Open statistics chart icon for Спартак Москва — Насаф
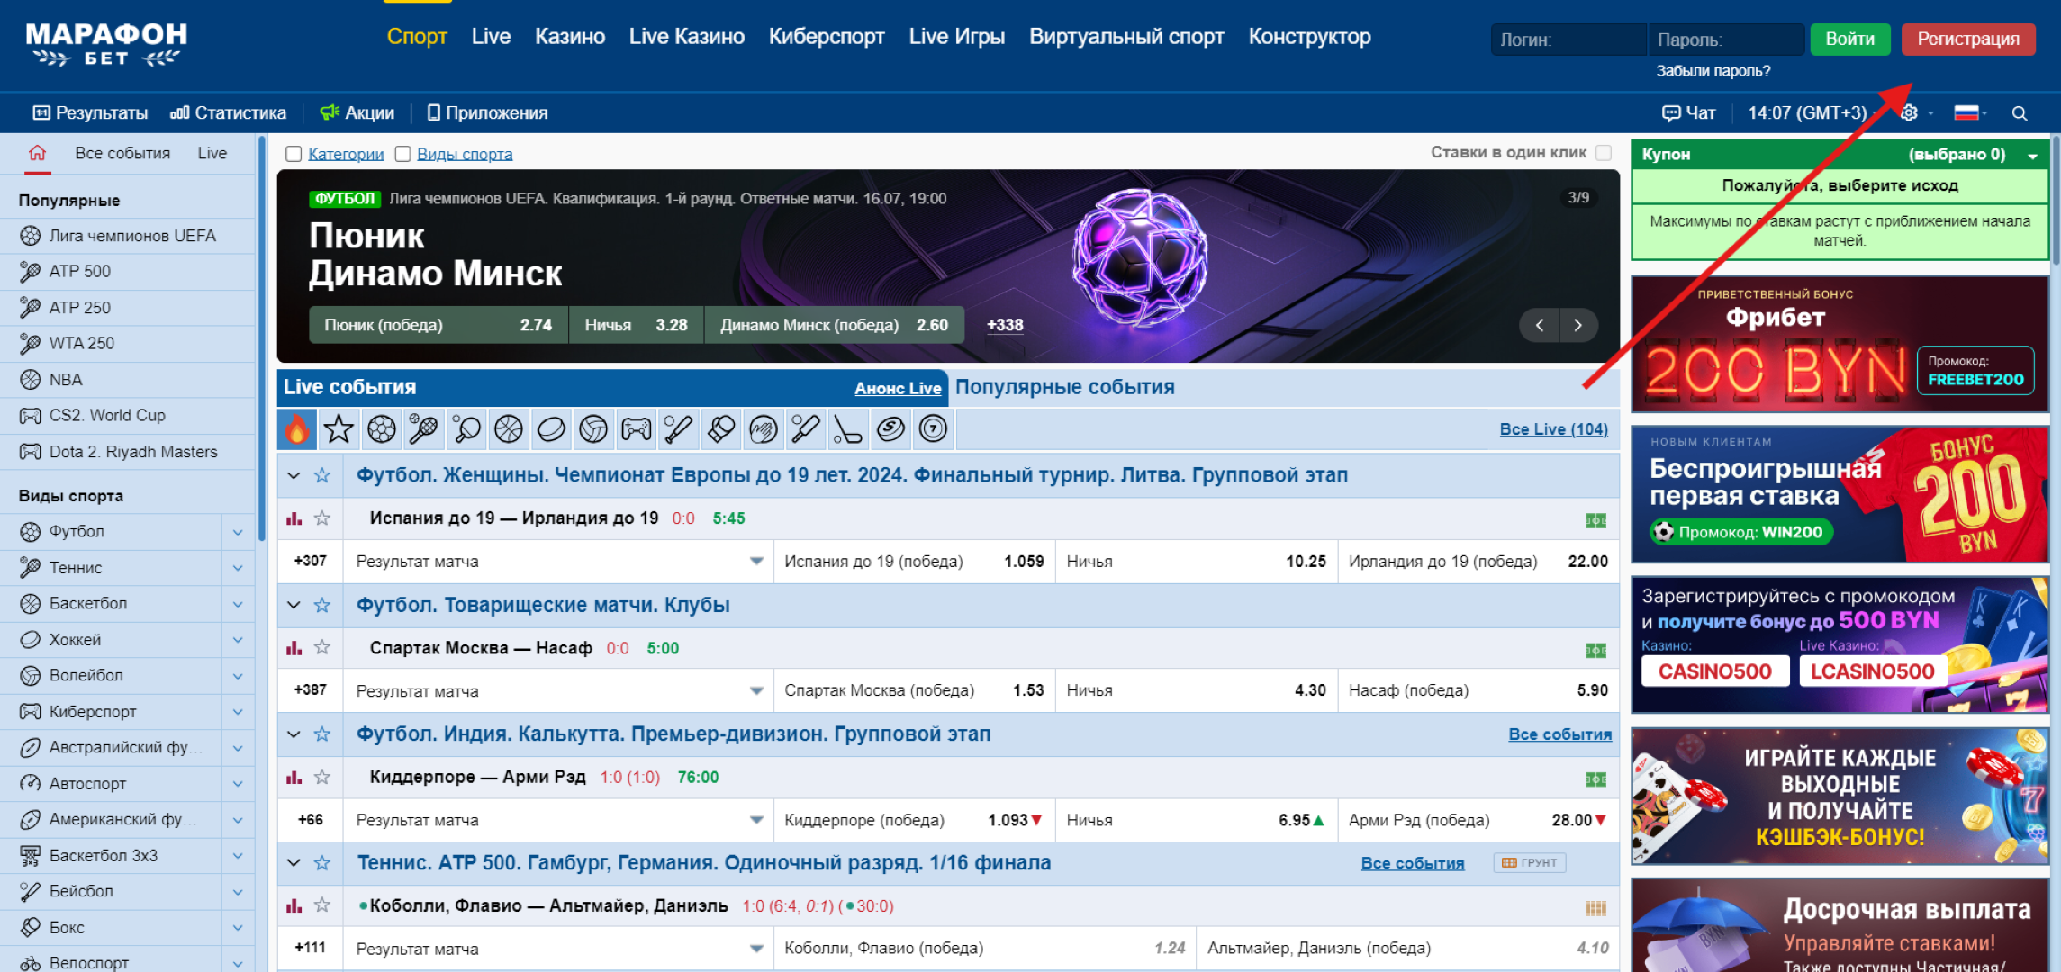Image resolution: width=2061 pixels, height=972 pixels. [x=294, y=648]
